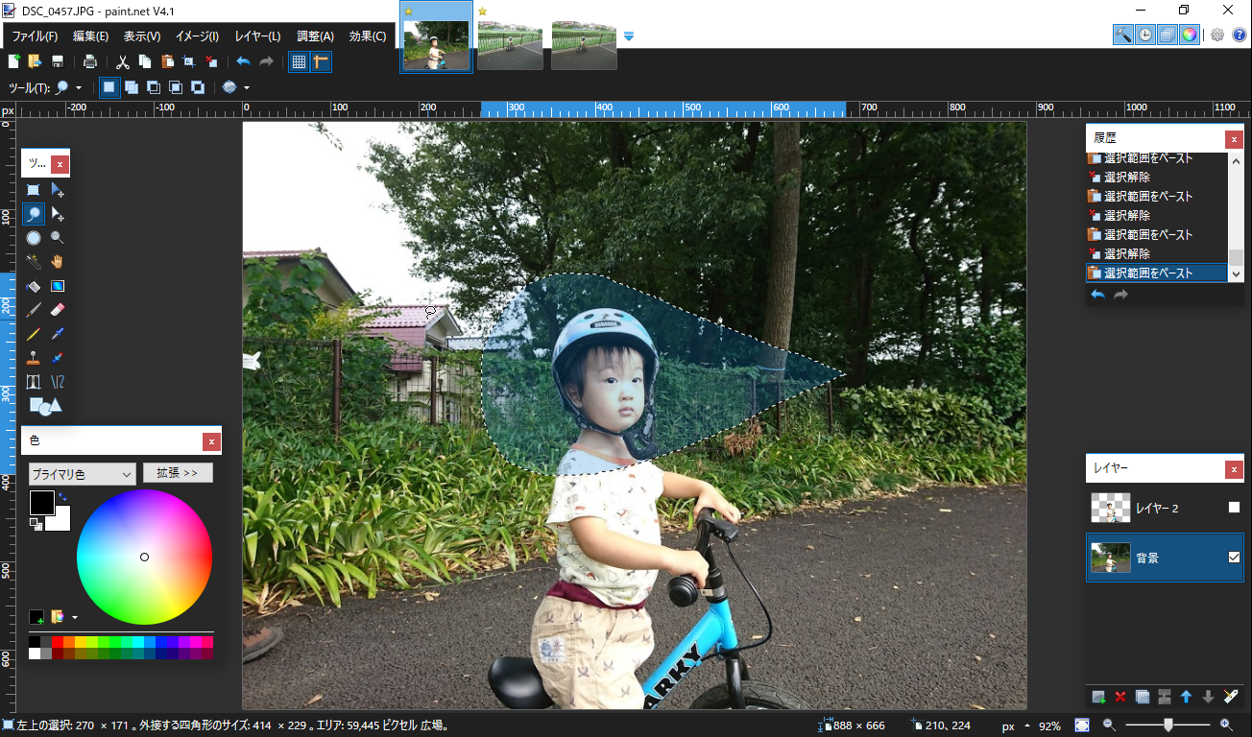1252x737 pixels.
Task: Click the Open file toolbar icon
Action: click(35, 61)
